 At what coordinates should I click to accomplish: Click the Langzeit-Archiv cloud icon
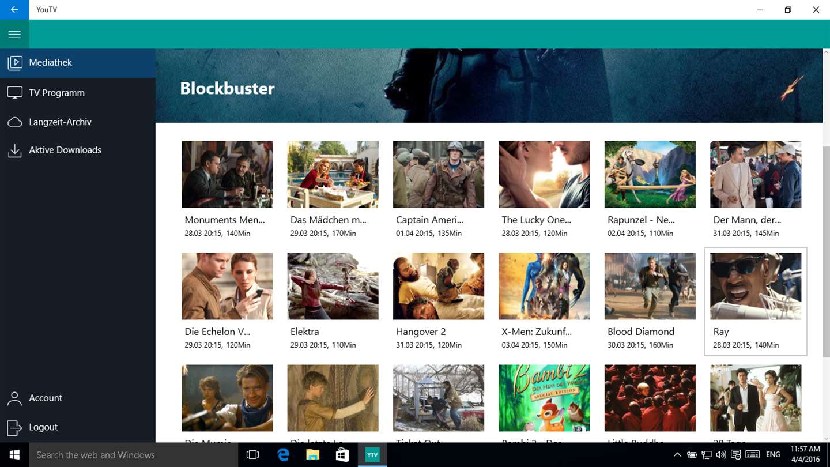14,122
